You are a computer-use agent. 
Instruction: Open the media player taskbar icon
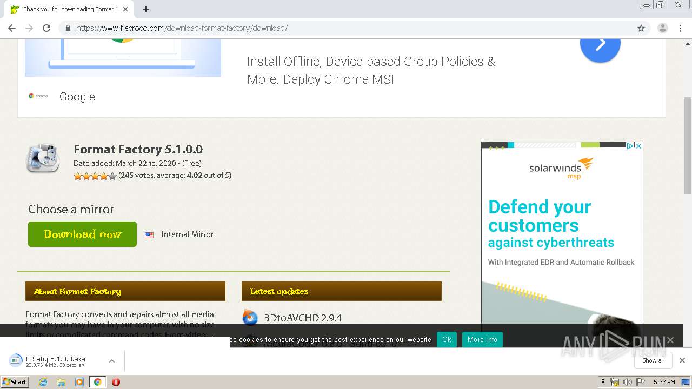click(79, 382)
